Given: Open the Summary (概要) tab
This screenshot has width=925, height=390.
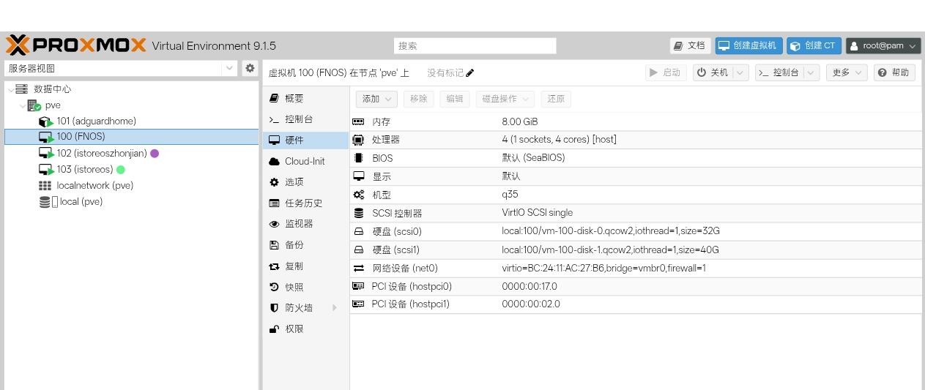Looking at the screenshot, I should click(x=305, y=98).
